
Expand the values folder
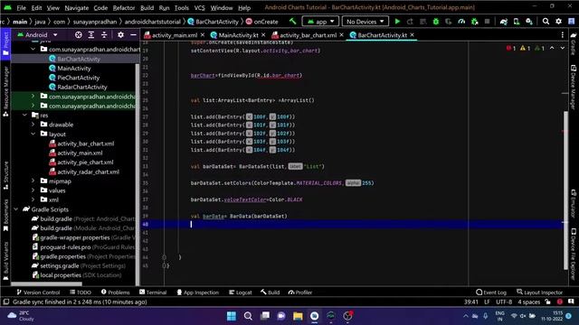point(33,190)
